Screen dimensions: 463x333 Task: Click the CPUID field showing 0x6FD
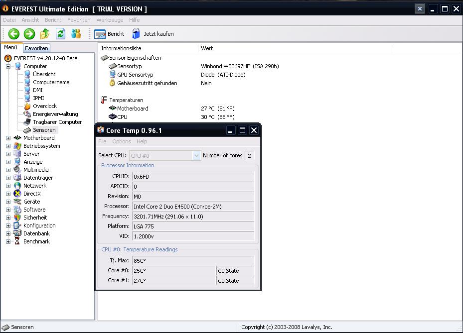193,177
